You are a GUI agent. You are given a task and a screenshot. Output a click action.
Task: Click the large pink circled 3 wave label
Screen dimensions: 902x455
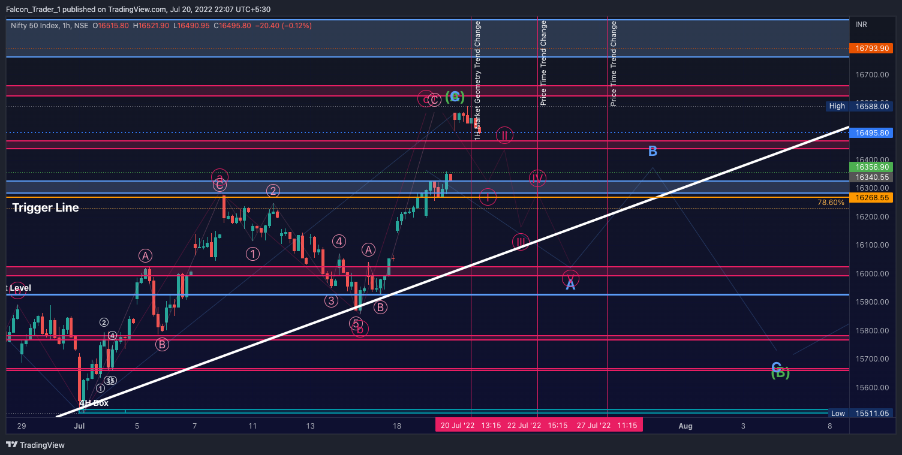[x=331, y=300]
